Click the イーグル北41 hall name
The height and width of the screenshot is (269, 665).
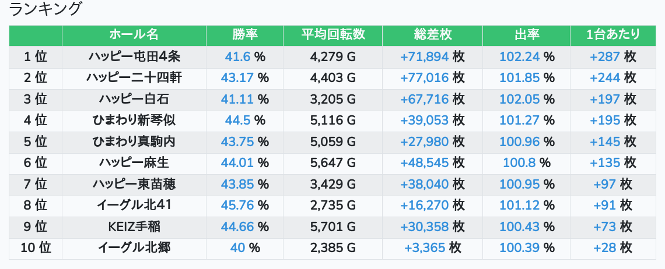(x=134, y=205)
